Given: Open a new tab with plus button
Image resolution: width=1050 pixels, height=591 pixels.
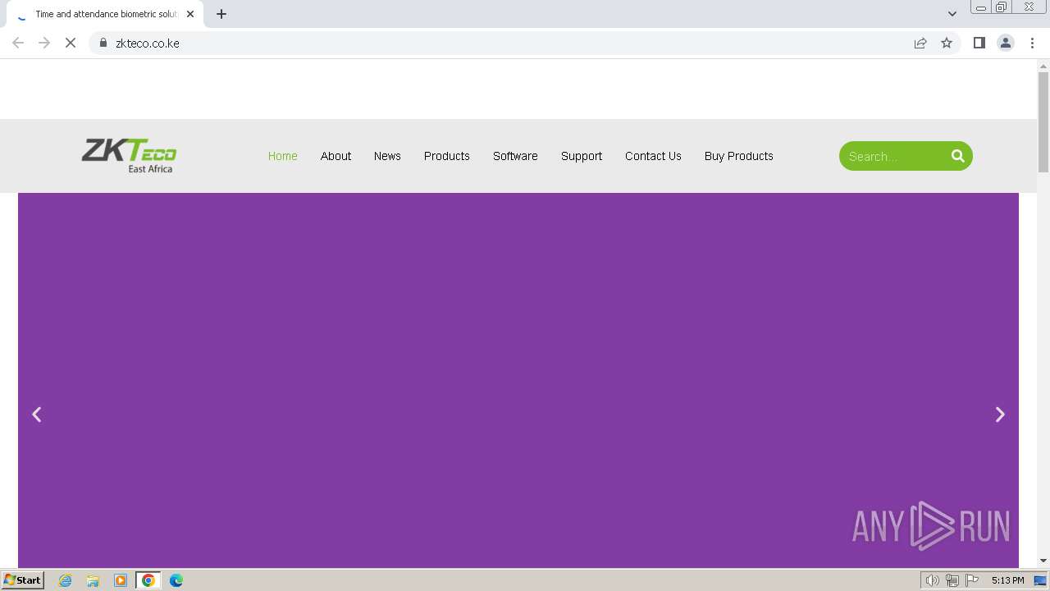Looking at the screenshot, I should pyautogui.click(x=221, y=14).
